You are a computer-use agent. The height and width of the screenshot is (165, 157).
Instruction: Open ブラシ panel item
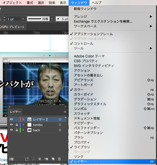click(112, 138)
